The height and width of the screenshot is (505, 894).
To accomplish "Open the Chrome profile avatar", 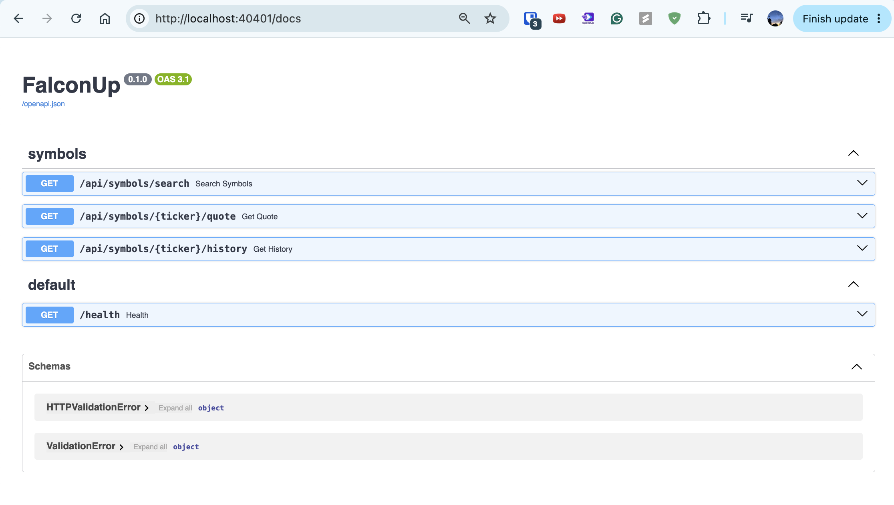I will pos(775,18).
